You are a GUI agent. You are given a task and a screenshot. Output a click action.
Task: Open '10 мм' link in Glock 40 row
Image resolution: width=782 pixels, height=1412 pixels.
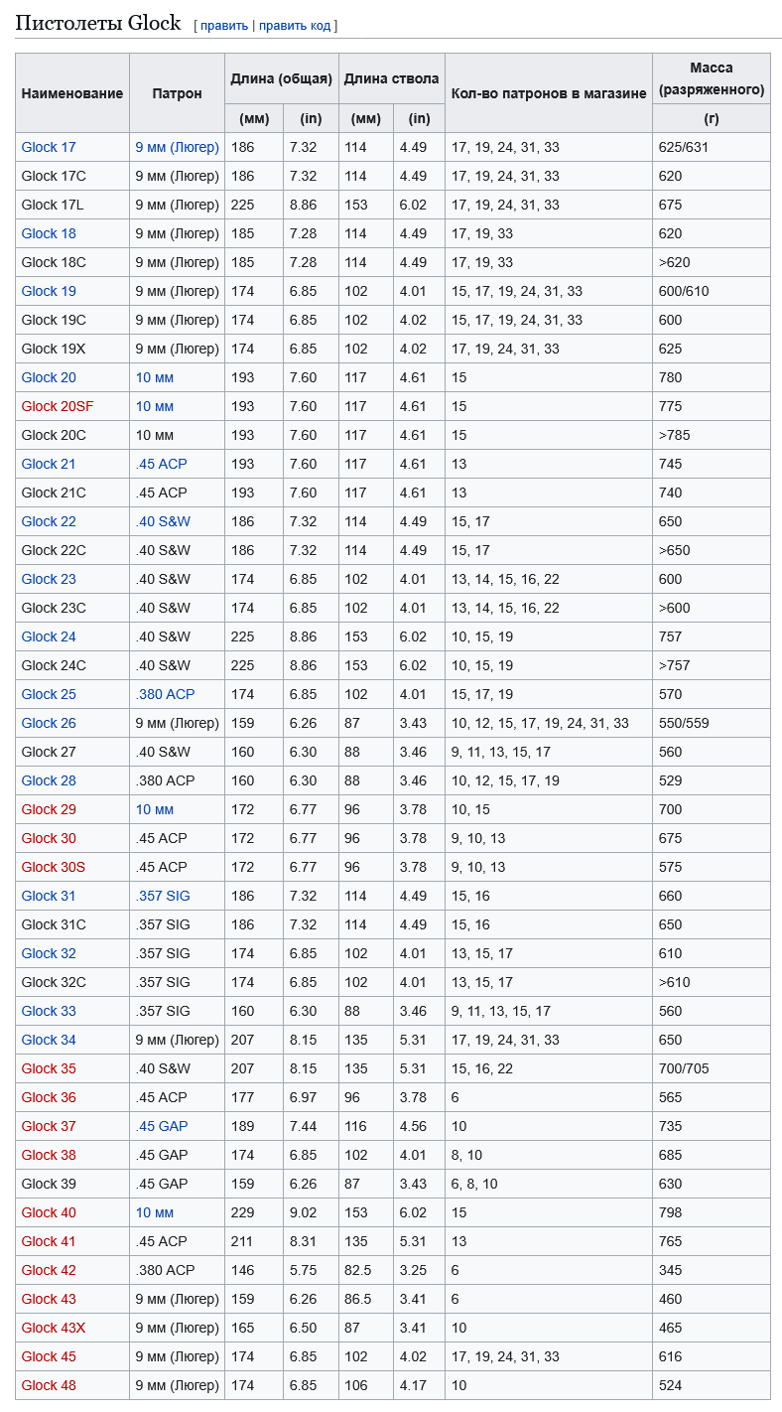(x=155, y=1212)
